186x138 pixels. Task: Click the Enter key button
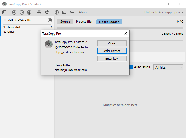[x=112, y=59]
